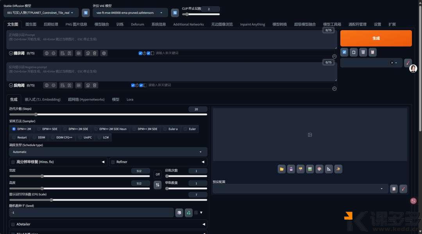Enable the ADetailer checkbox
The width and height of the screenshot is (422, 234).
pos(13,224)
